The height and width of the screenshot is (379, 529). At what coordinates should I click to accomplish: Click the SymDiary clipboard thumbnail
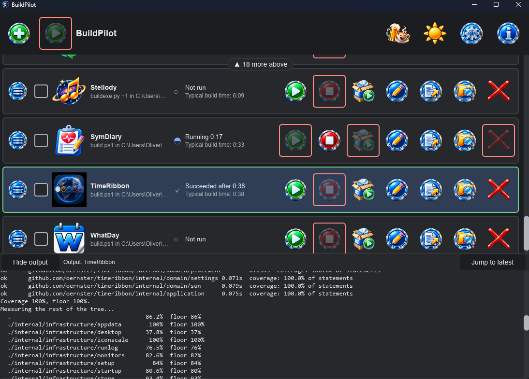coord(69,140)
